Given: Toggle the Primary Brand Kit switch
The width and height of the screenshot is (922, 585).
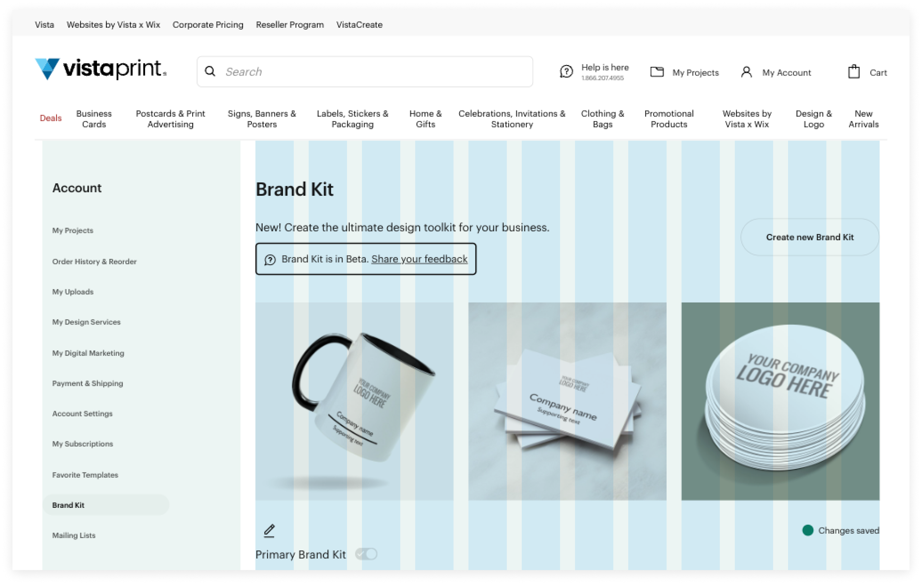Looking at the screenshot, I should [x=366, y=554].
